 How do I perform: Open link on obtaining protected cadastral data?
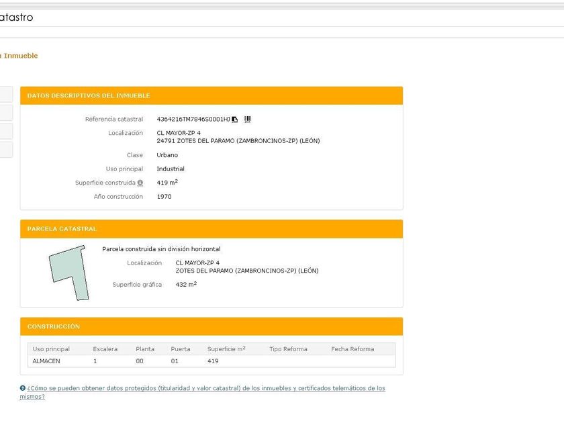[x=203, y=392]
